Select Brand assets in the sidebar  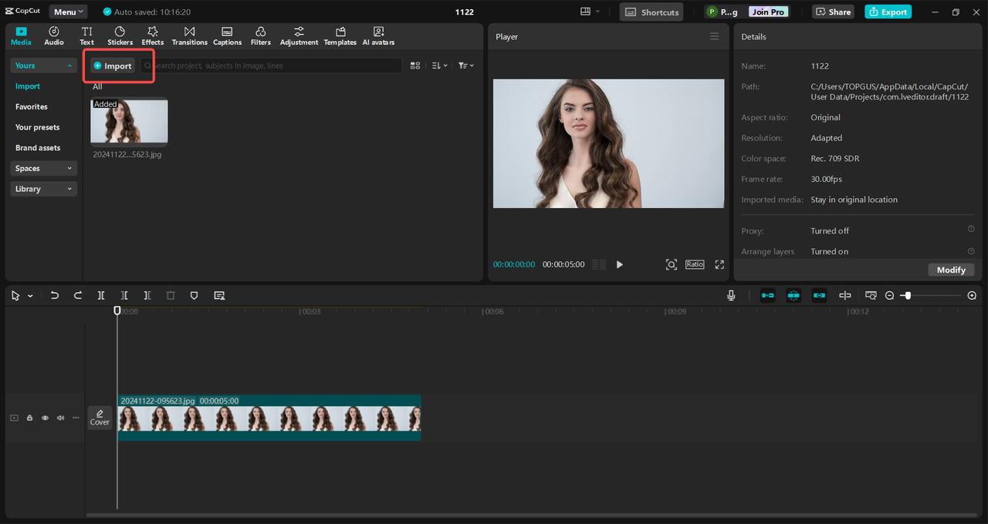38,147
